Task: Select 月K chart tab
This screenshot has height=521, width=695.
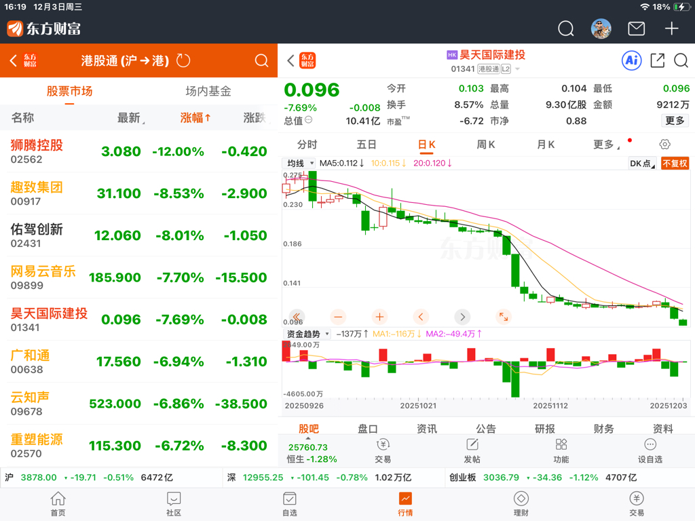Action: click(x=546, y=144)
